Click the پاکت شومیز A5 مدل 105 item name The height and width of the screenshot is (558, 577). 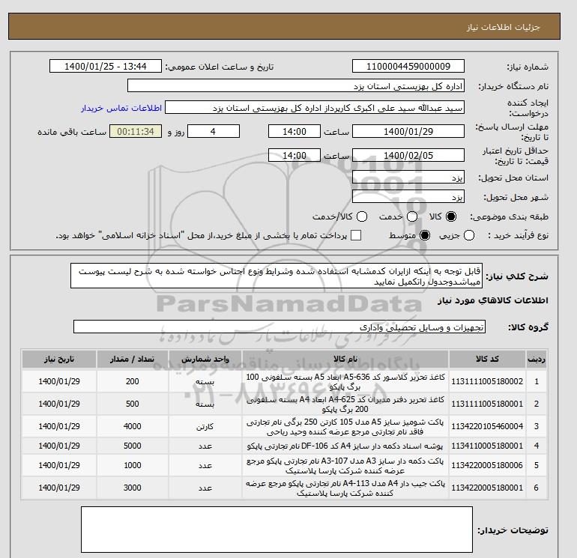pos(345,427)
